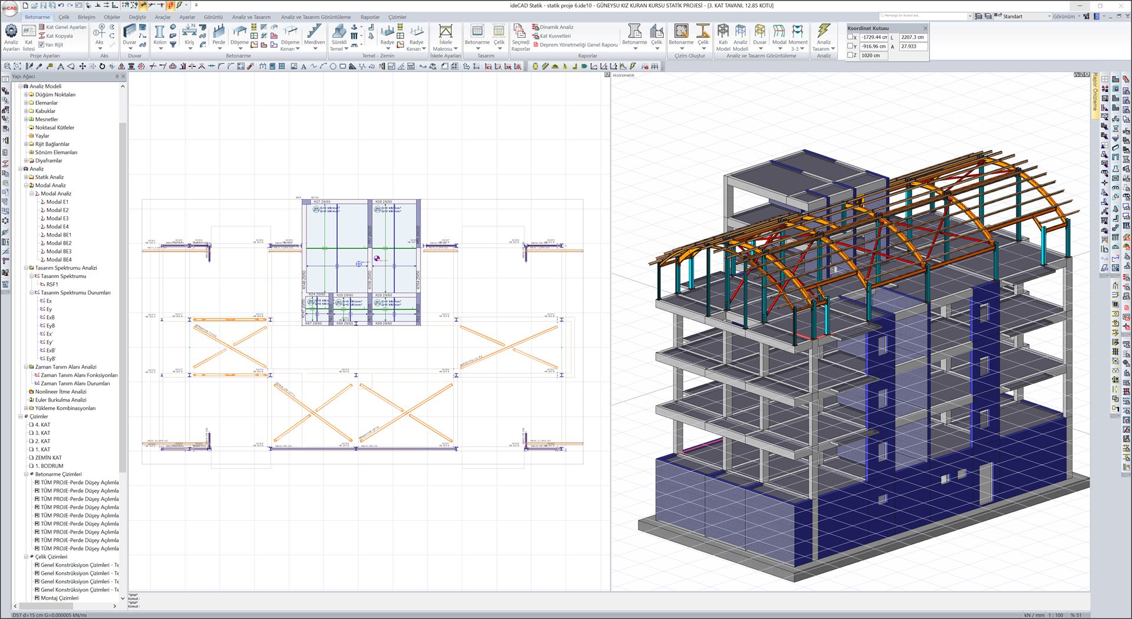The height and width of the screenshot is (619, 1132).
Task: Open the Raporlar menu
Action: (370, 17)
